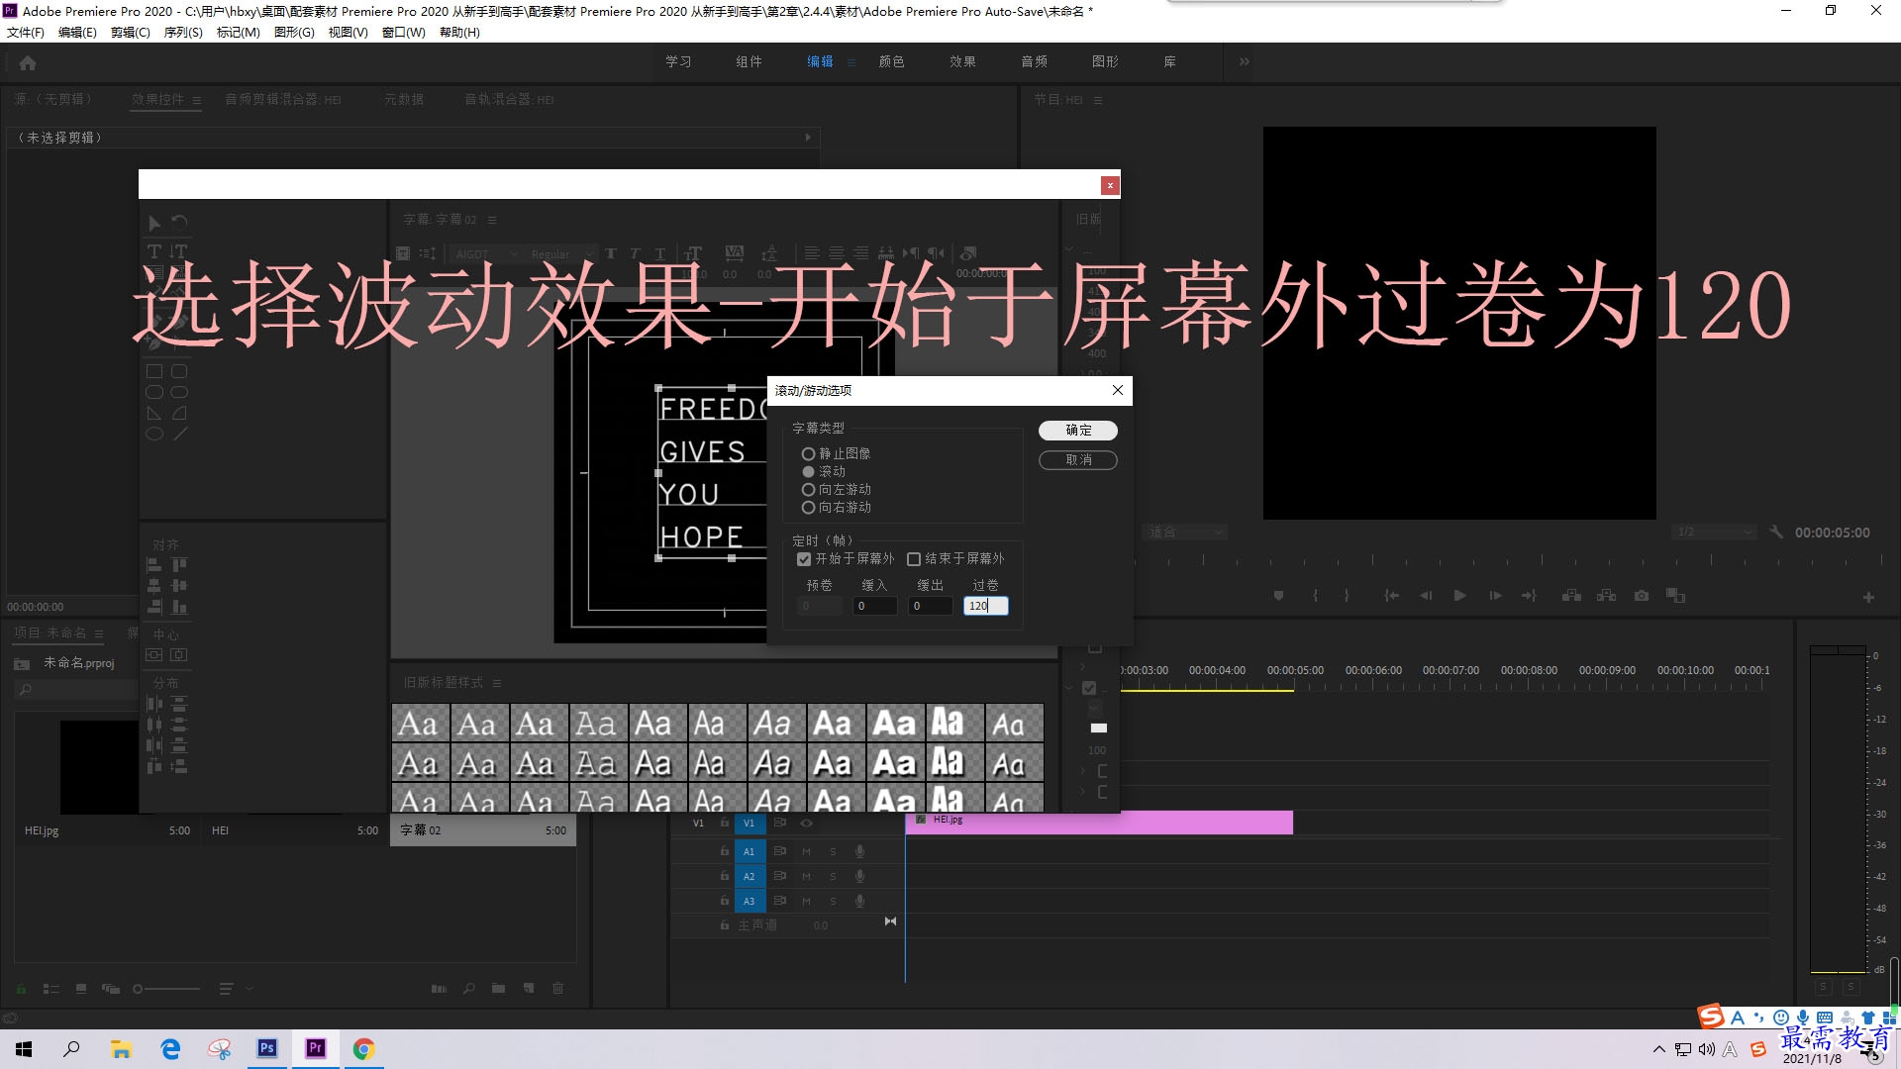The height and width of the screenshot is (1069, 1901).
Task: Click Play in the Program monitor
Action: point(1459,596)
